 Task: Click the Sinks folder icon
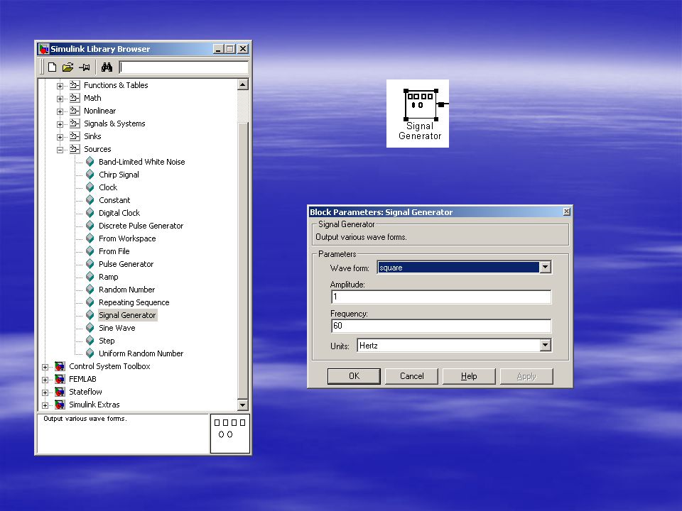pyautogui.click(x=75, y=136)
